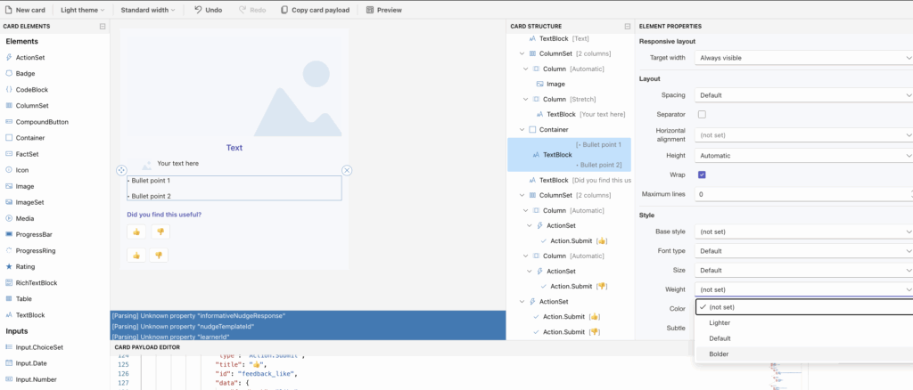Screen dimensions: 913x390
Task: Select TextBlock [Did you find this us in structure
Action: (580, 180)
